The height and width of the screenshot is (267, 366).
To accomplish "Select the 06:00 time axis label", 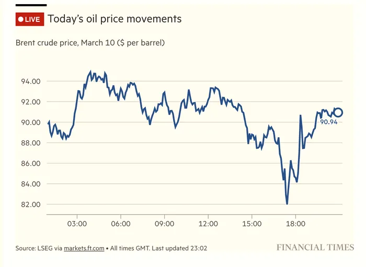I will (121, 224).
